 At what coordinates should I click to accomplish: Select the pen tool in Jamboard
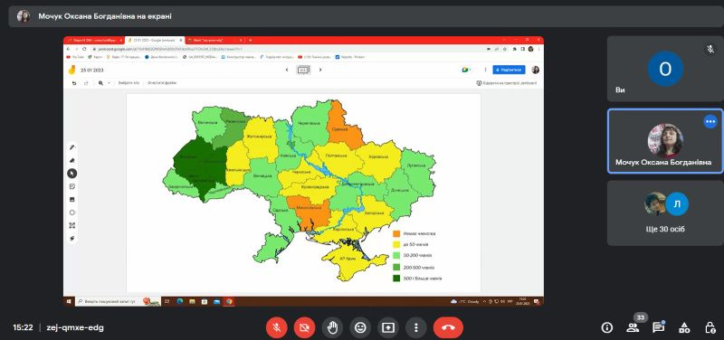[x=72, y=147]
